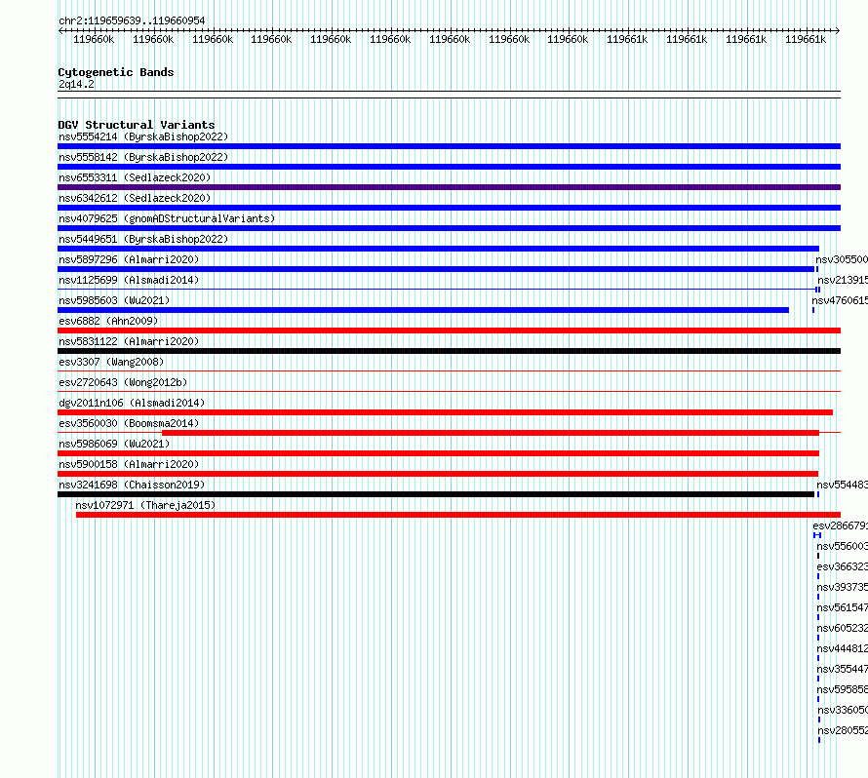This screenshot has width=868, height=778.
Task: Click the red bar under esv6882 (Ahn2009)
Action: 449,331
